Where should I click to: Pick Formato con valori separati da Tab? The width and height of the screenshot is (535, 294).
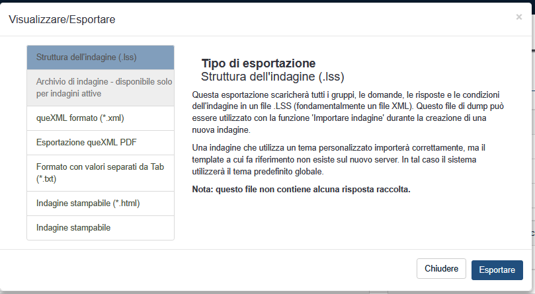pyautogui.click(x=100, y=172)
